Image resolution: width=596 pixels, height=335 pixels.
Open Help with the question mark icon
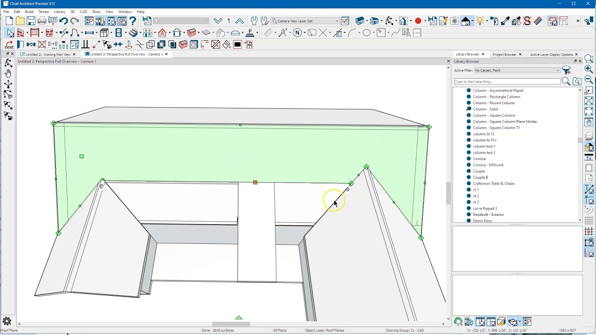point(133,21)
